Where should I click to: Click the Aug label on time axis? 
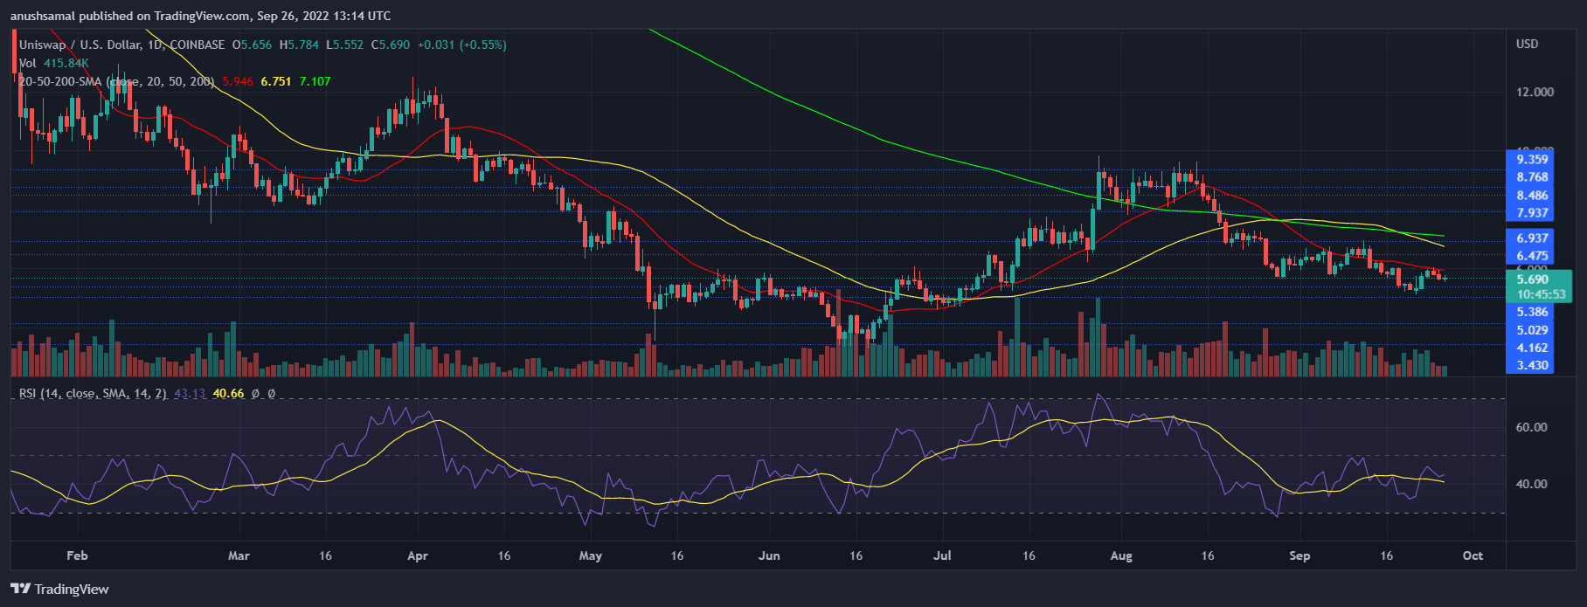[1121, 555]
